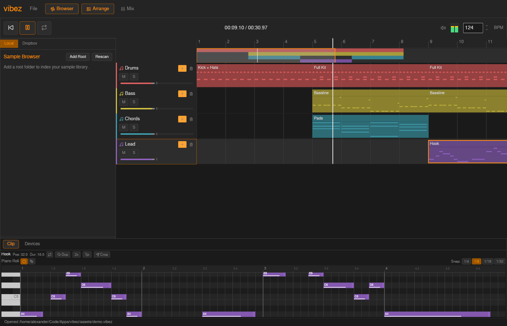Mute the Drums track

(124, 77)
